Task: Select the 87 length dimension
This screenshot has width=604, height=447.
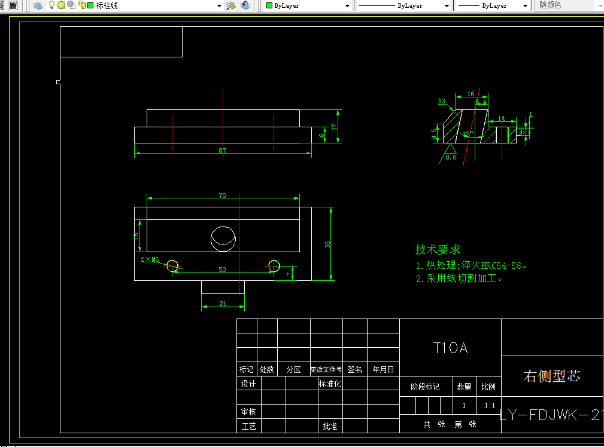Action: coord(222,151)
